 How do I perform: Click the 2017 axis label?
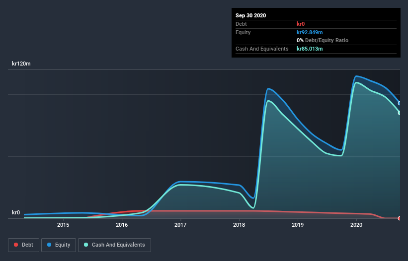click(x=180, y=225)
